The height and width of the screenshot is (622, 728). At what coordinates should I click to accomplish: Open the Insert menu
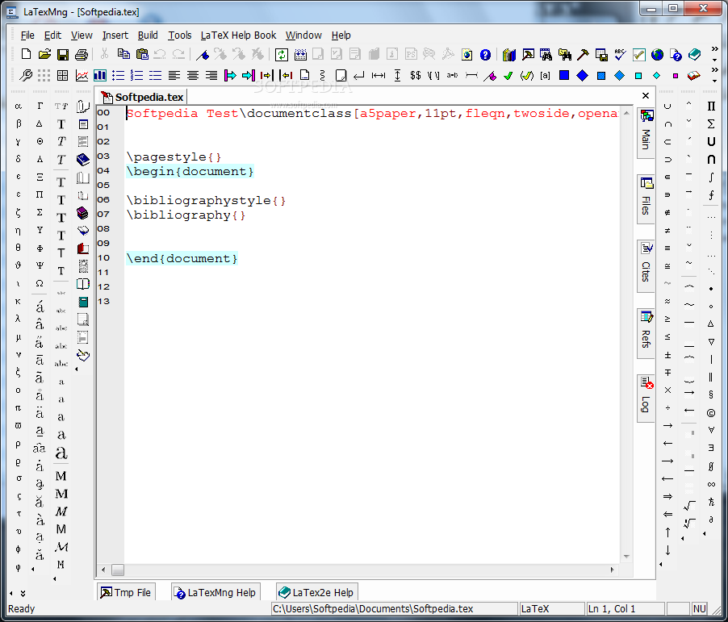115,35
